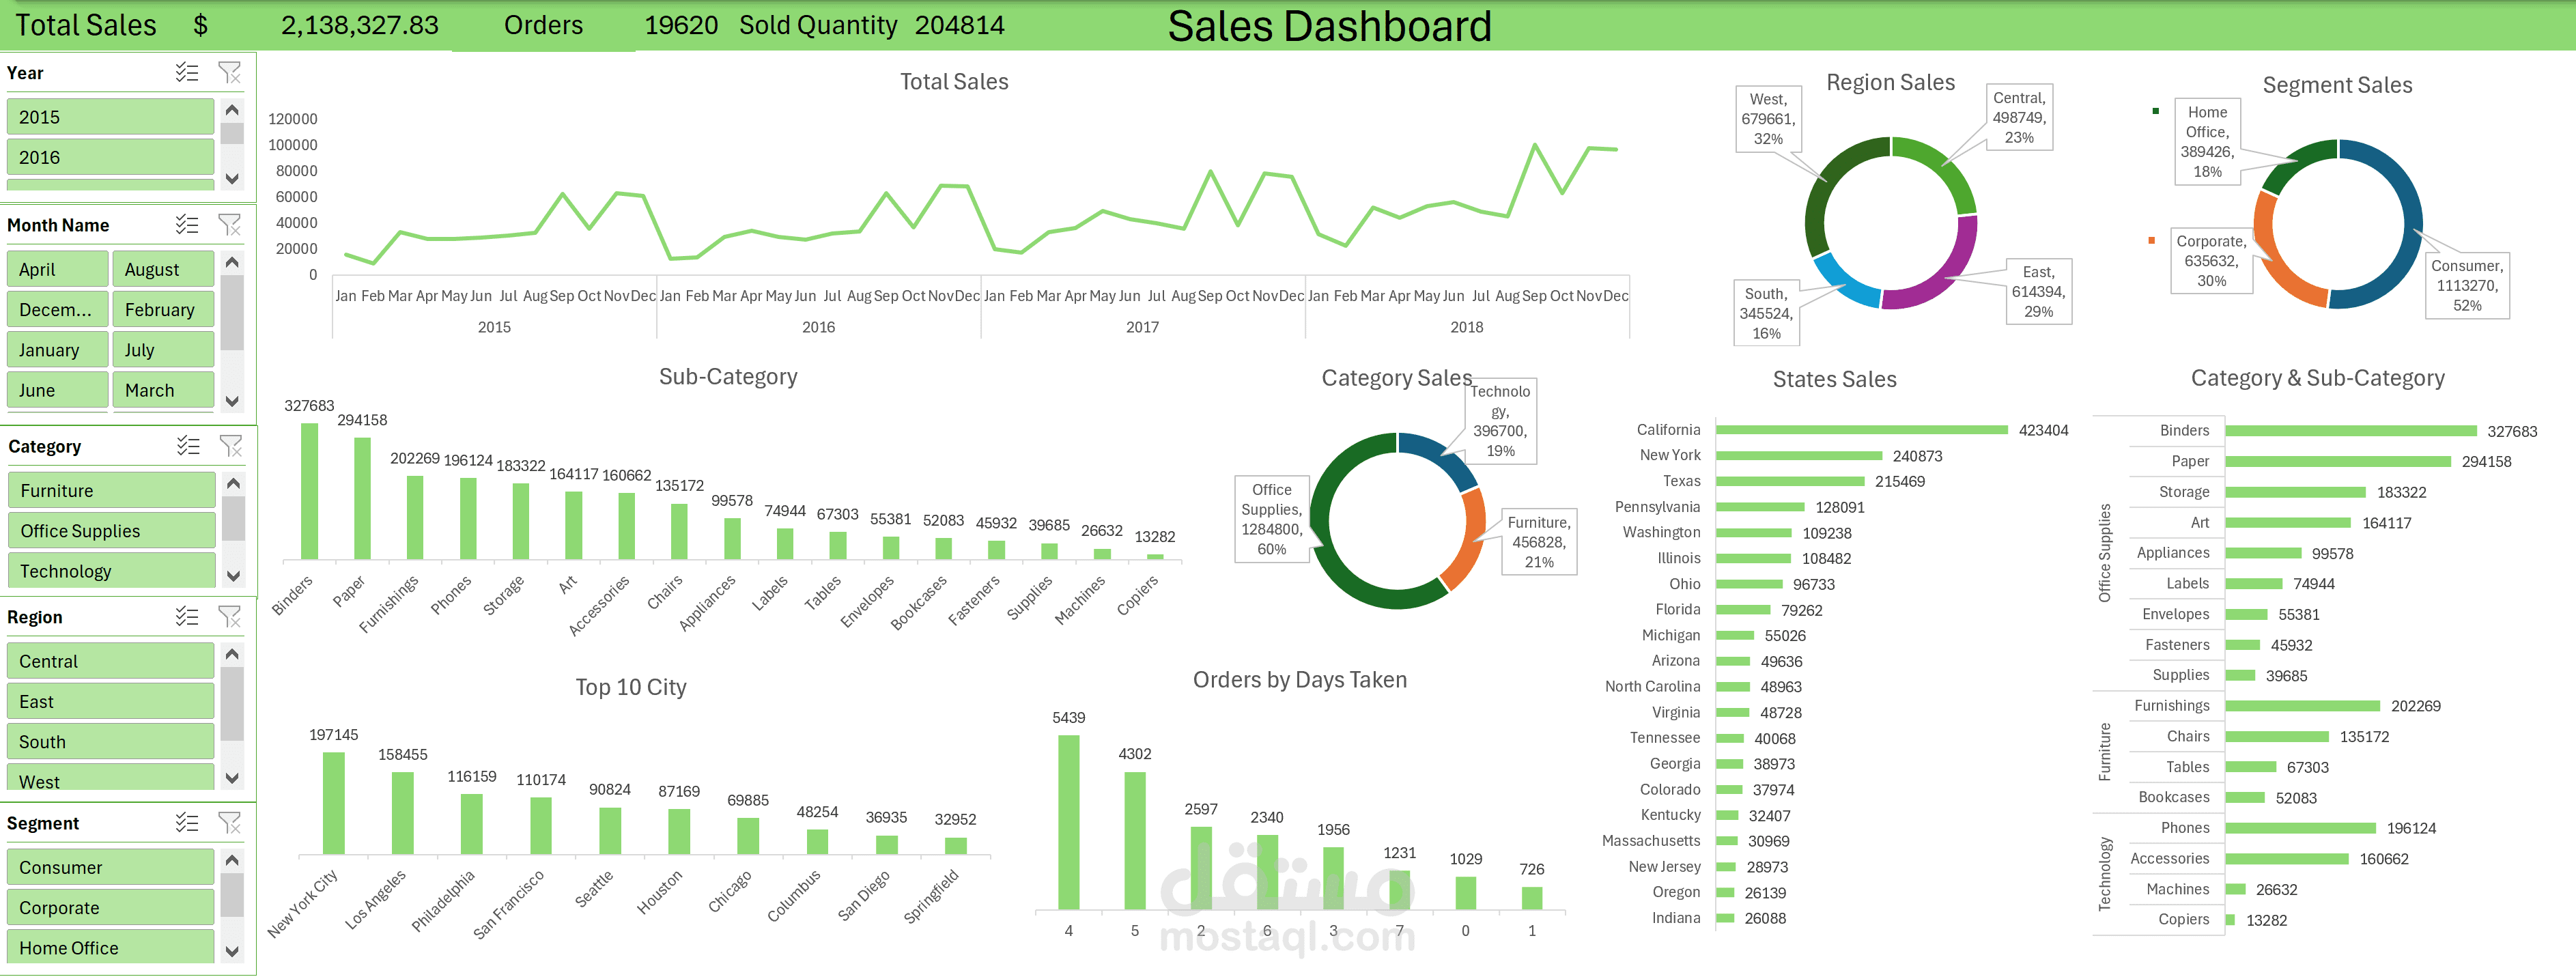Clear the Category slicer filter
Screen dimensions: 2576x979
point(231,445)
